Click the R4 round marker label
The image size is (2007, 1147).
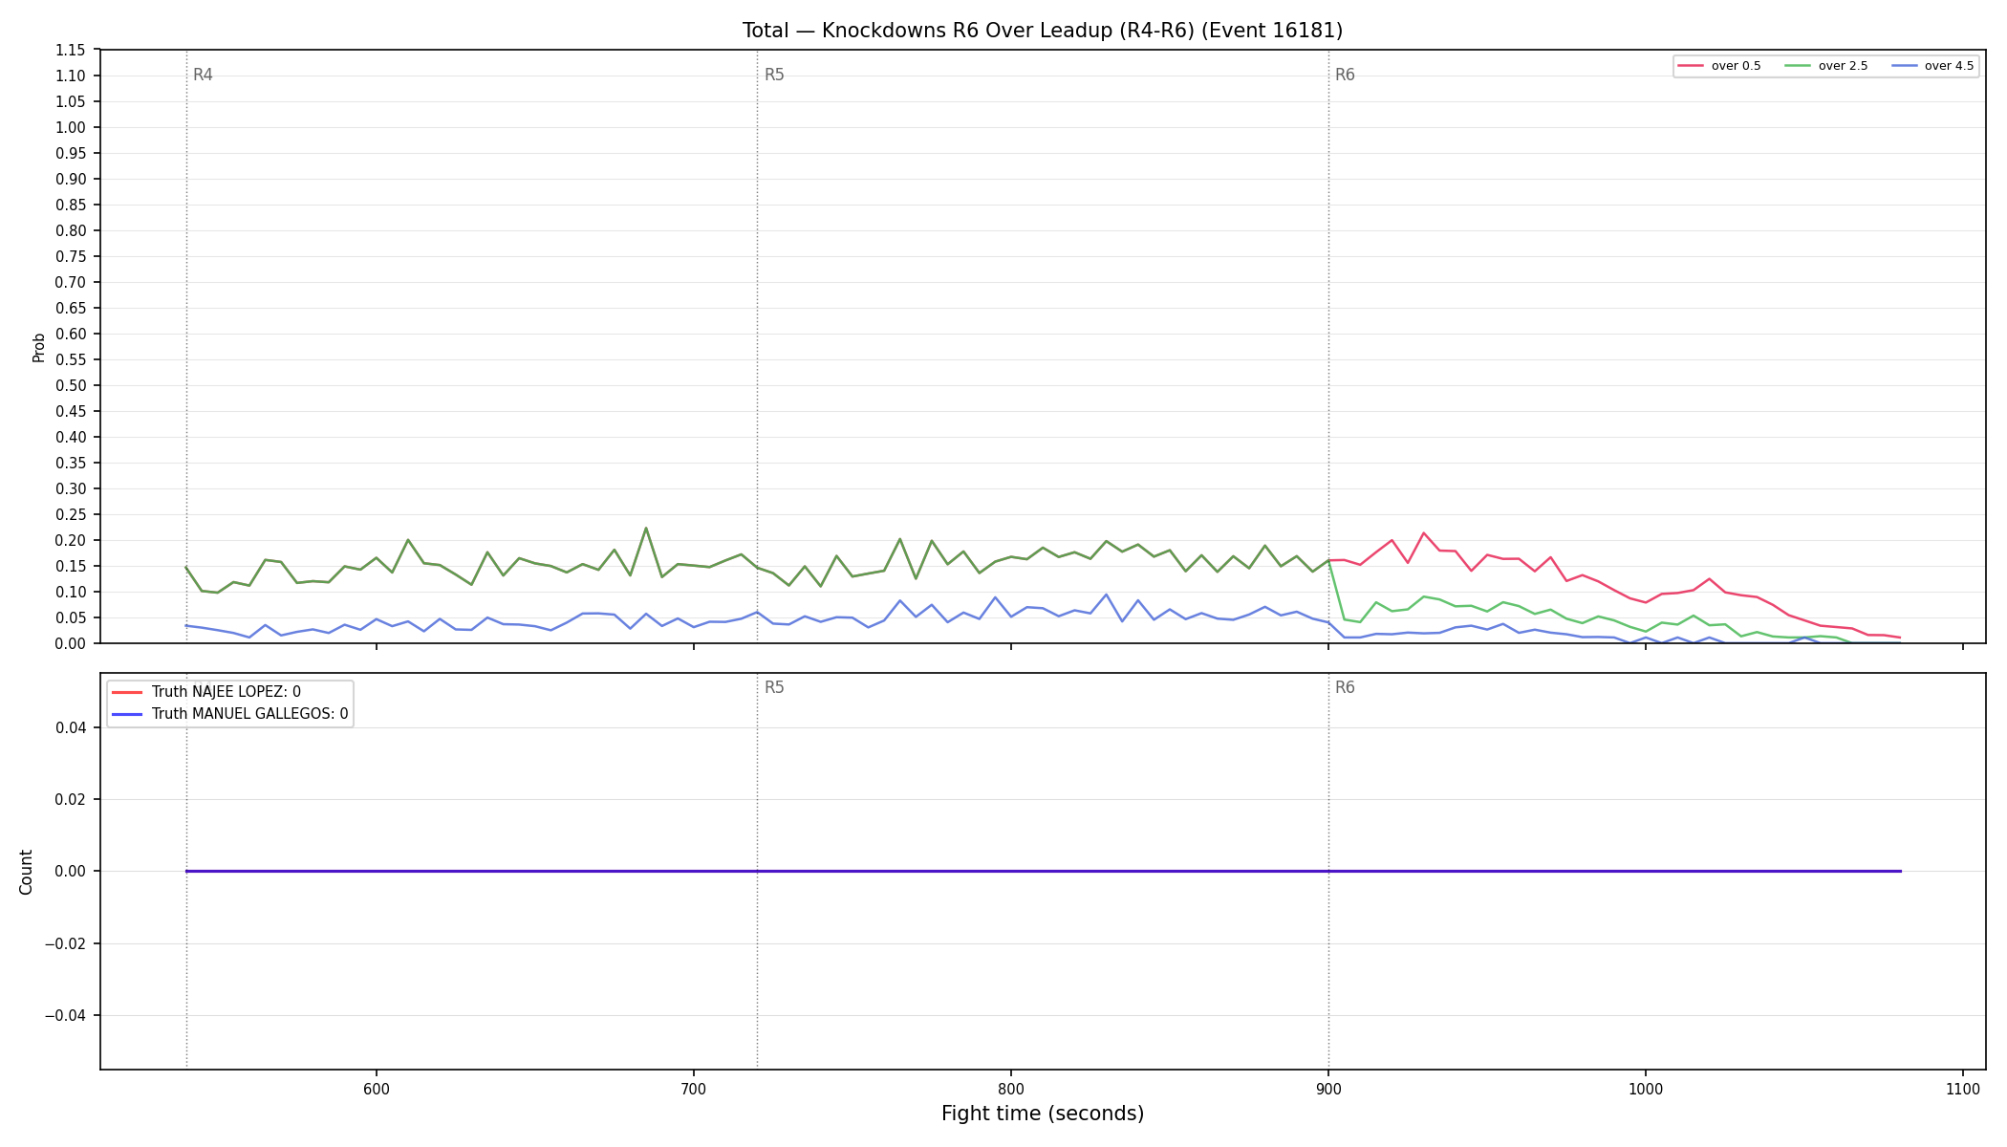coord(203,75)
